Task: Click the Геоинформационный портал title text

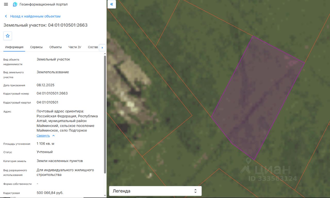Action: (44, 4)
